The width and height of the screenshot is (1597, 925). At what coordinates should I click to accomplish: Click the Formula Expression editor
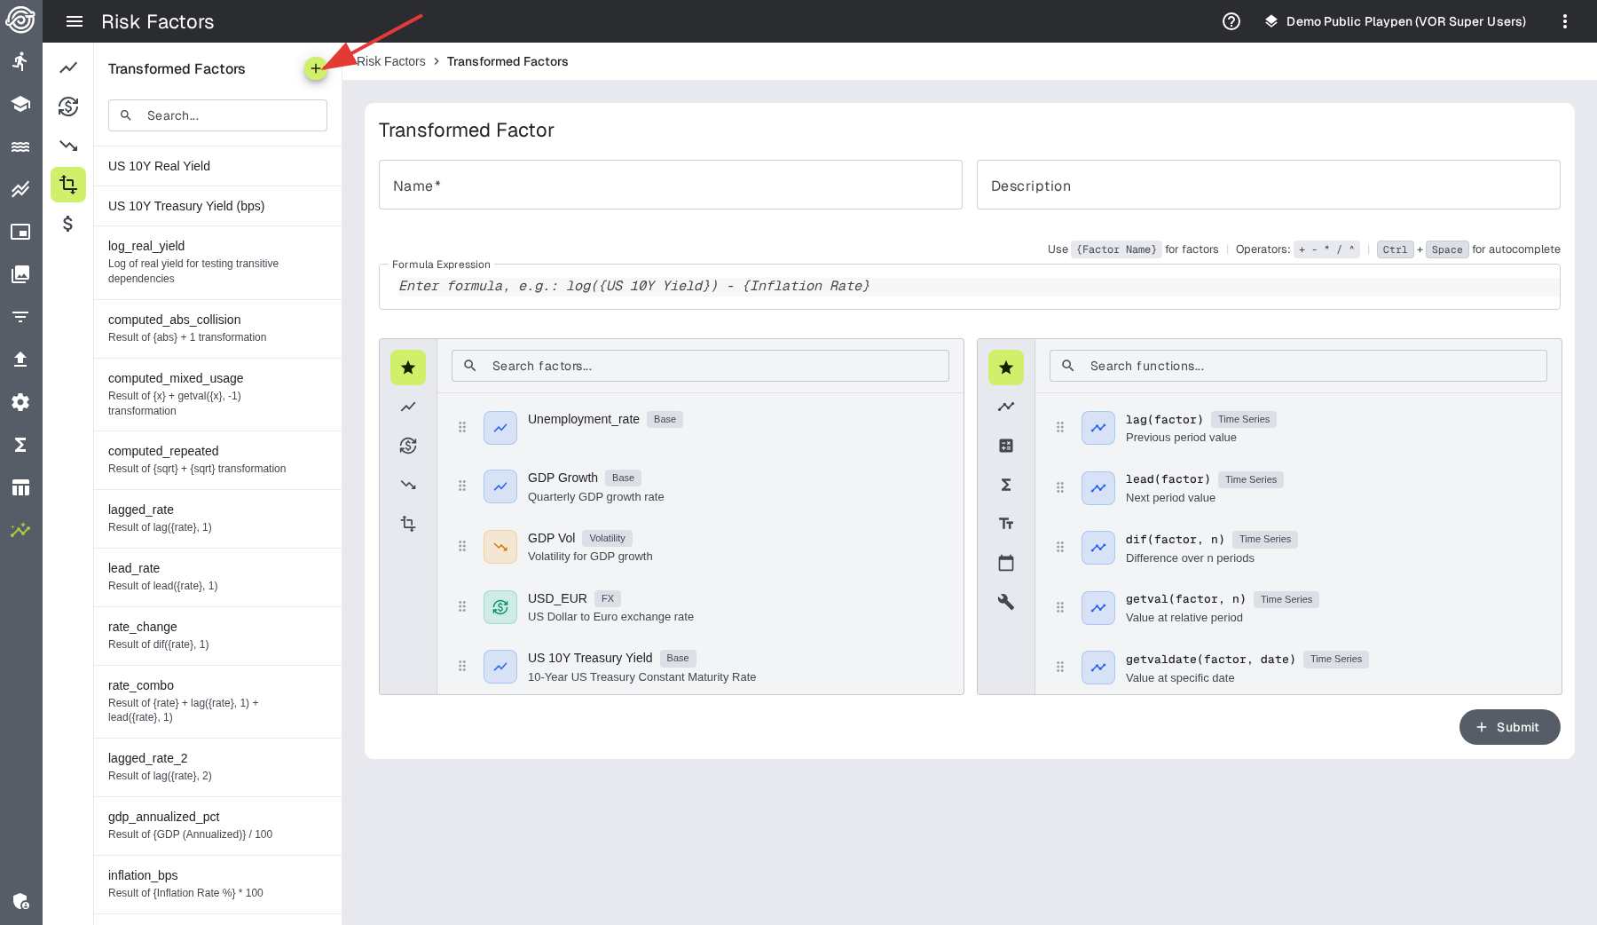coord(969,286)
